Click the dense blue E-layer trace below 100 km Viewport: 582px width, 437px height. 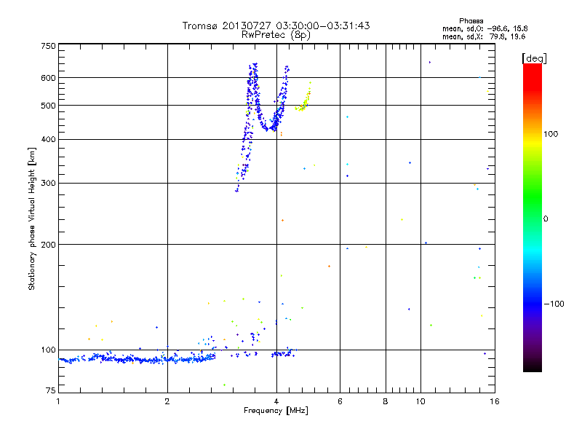point(137,359)
